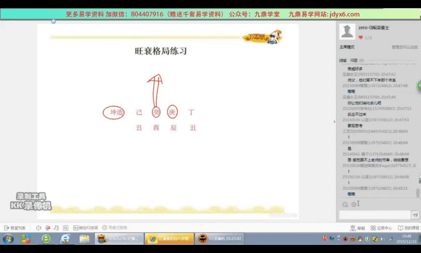Image resolution: width=421 pixels, height=253 pixels.
Task: Send message with paper plane button
Action: (416, 215)
